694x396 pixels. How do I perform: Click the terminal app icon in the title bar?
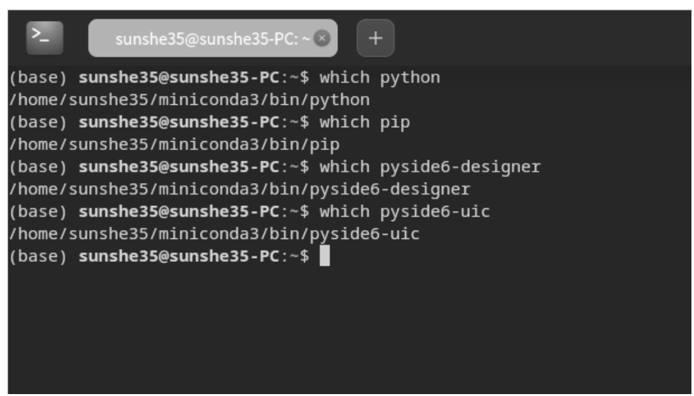(45, 38)
